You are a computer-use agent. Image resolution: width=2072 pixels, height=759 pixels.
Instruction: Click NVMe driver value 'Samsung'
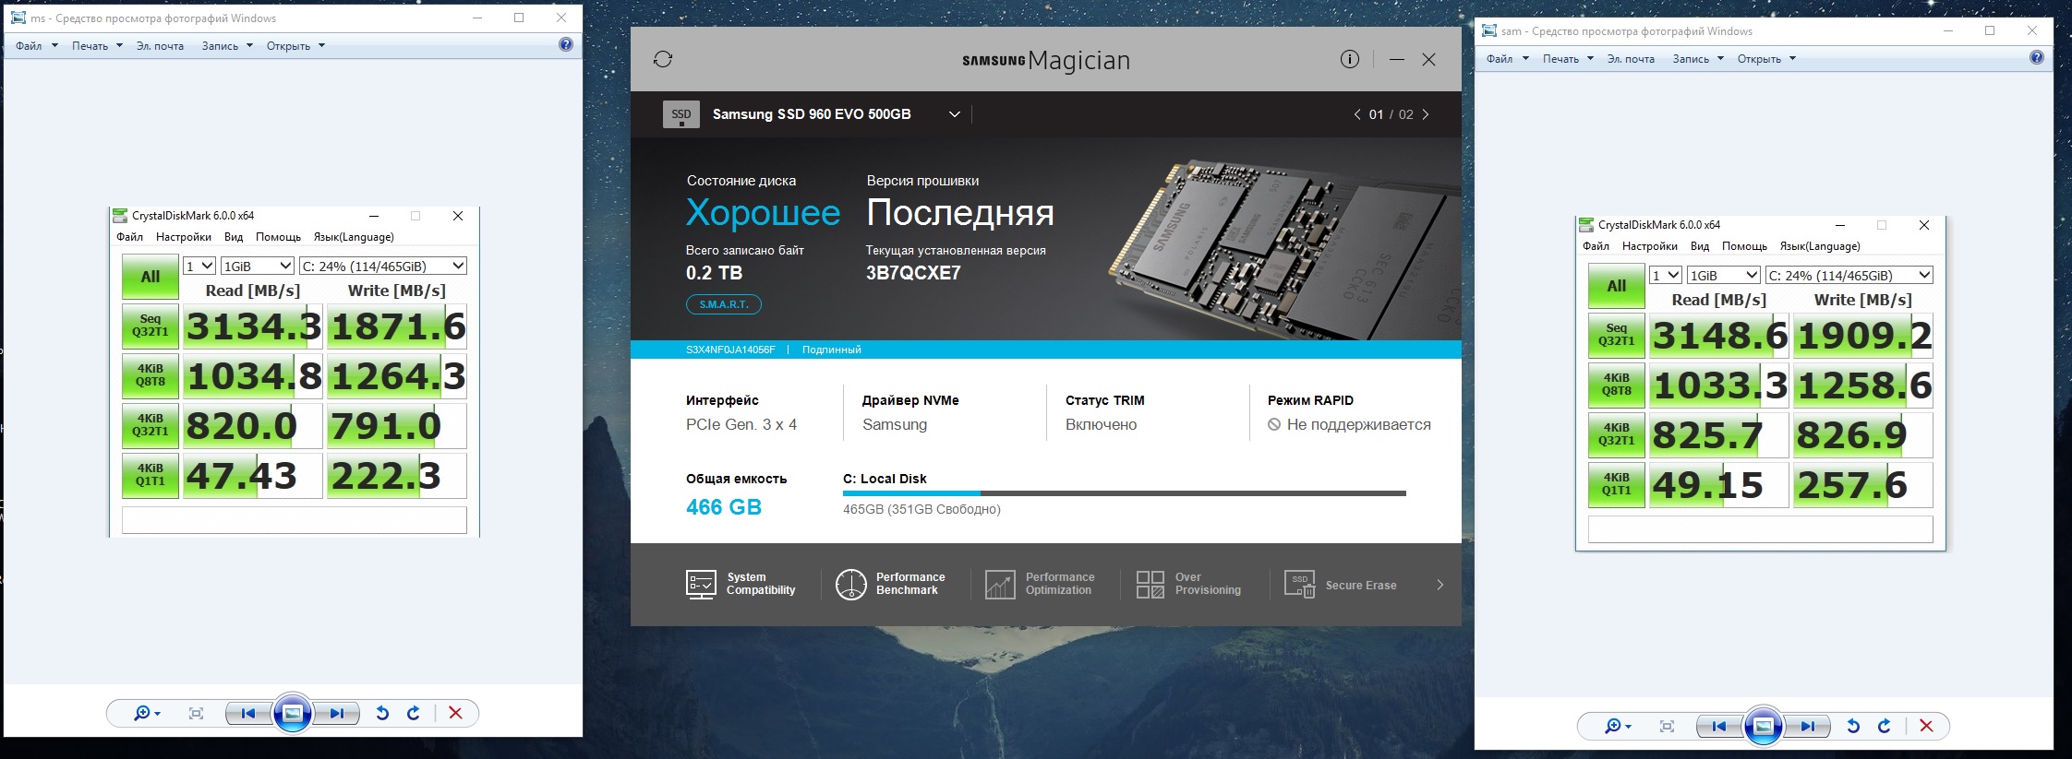coord(895,424)
